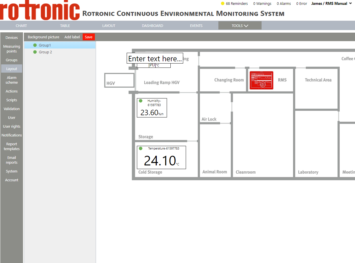Open User in the sidebar
The height and width of the screenshot is (263, 355).
[x=12, y=117]
